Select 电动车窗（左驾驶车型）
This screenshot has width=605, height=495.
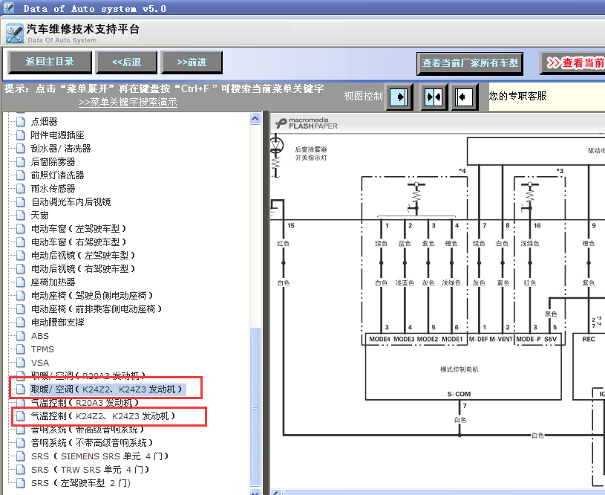79,229
